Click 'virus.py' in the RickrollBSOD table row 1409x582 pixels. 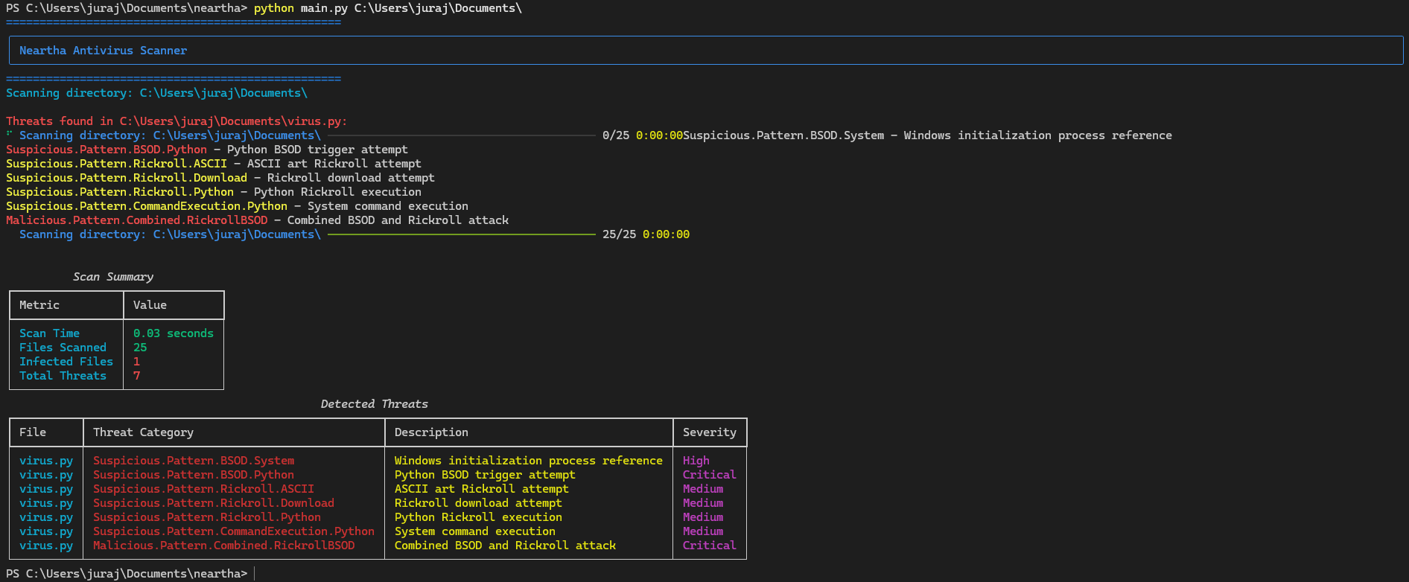pyautogui.click(x=46, y=546)
